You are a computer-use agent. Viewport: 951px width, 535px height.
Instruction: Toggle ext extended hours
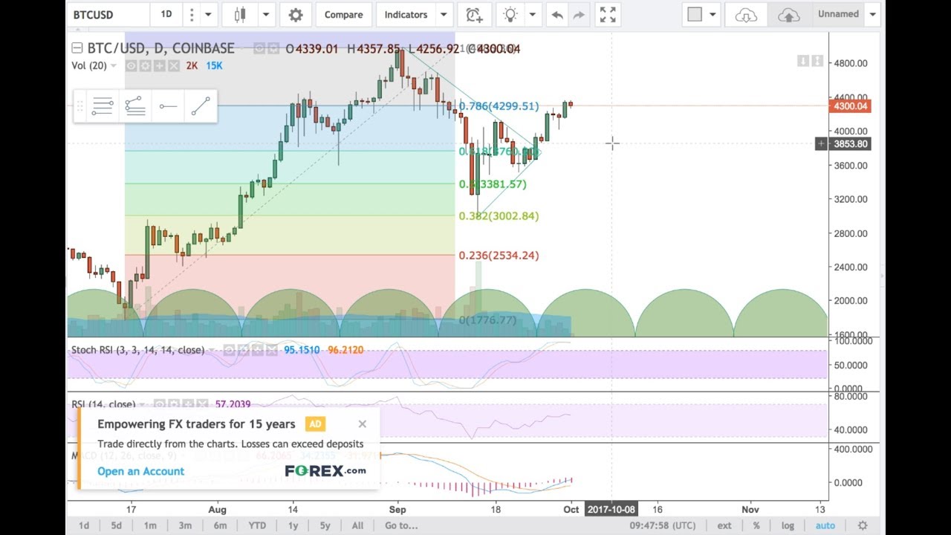pyautogui.click(x=724, y=525)
